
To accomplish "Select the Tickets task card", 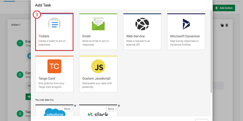I will click(54, 32).
